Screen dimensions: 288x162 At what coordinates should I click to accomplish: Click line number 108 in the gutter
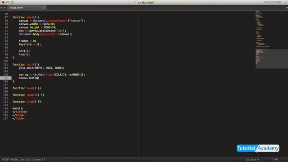5,88
